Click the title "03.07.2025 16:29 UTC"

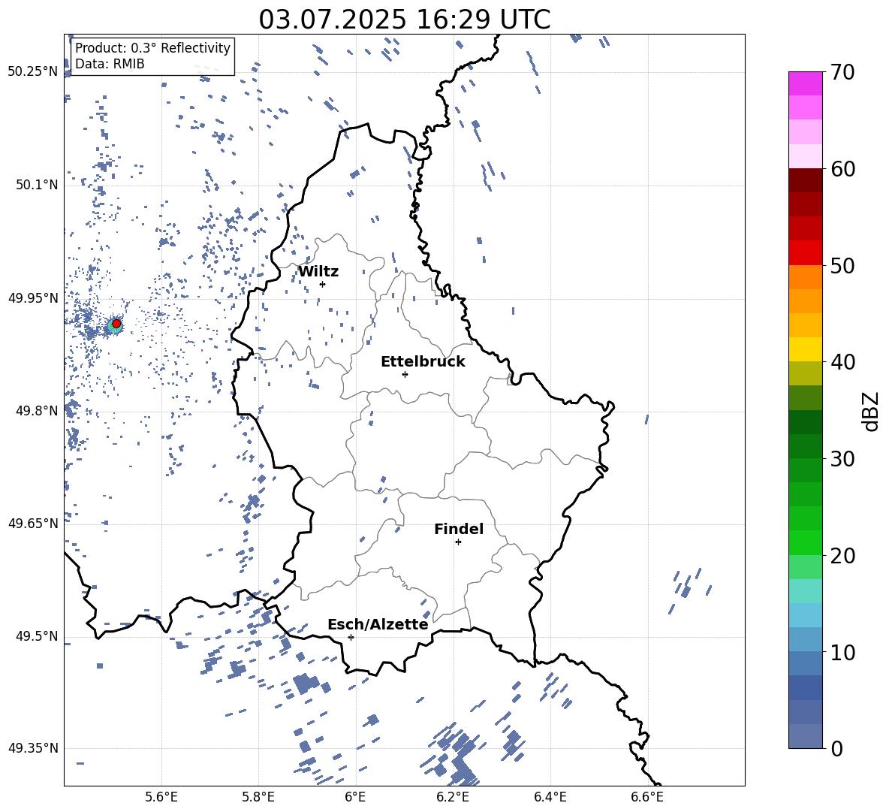[404, 20]
